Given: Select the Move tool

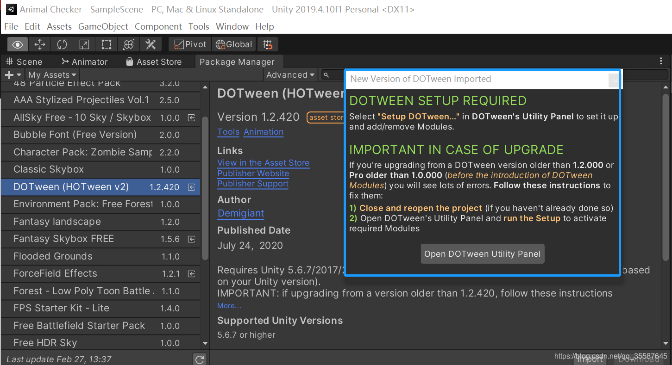Looking at the screenshot, I should 40,44.
